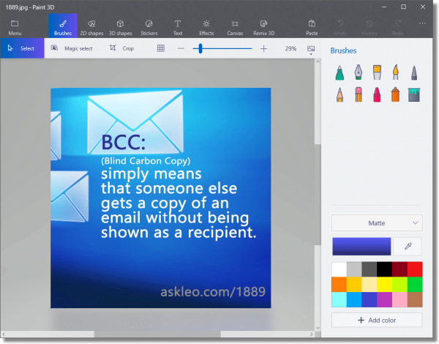Pick the orange color swatch
The width and height of the screenshot is (439, 344).
click(x=339, y=285)
